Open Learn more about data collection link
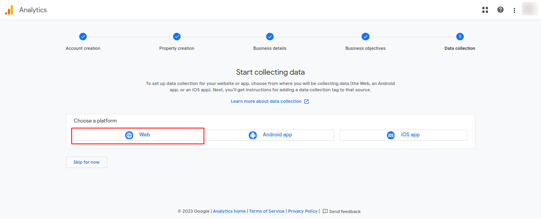This screenshot has height=219, width=541. (266, 101)
